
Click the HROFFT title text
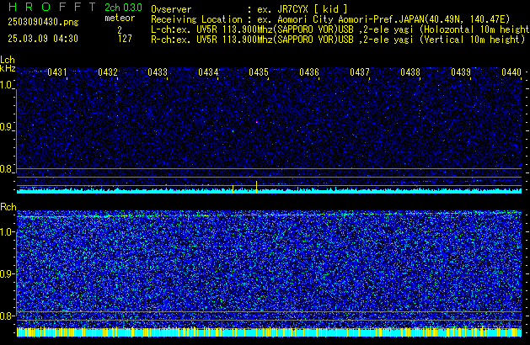pyautogui.click(x=52, y=7)
